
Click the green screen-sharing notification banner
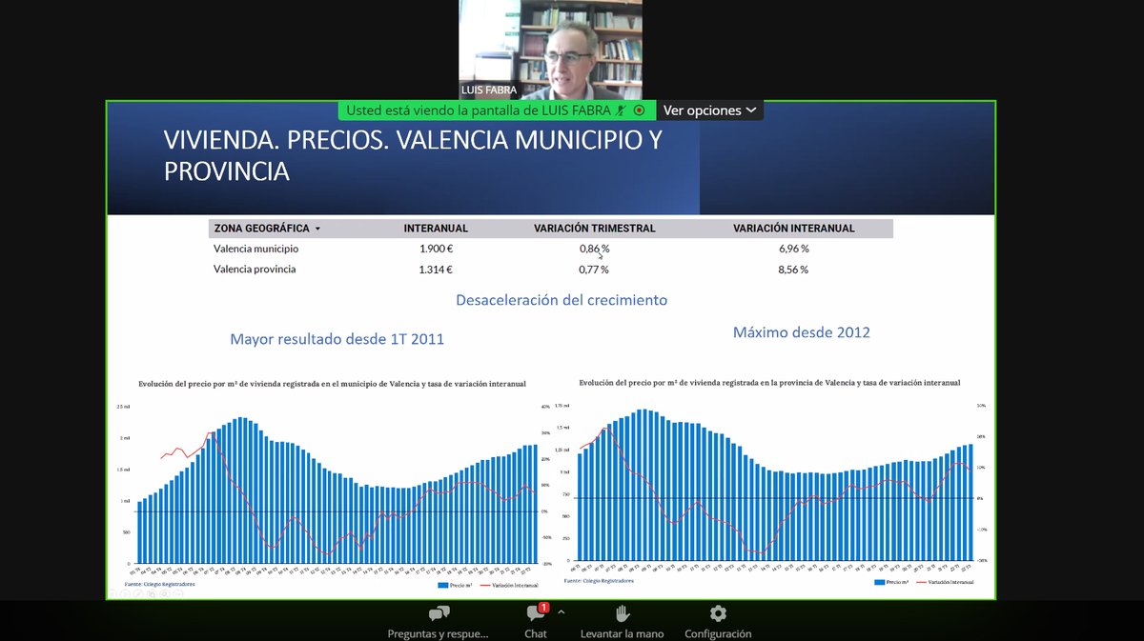pyautogui.click(x=496, y=110)
